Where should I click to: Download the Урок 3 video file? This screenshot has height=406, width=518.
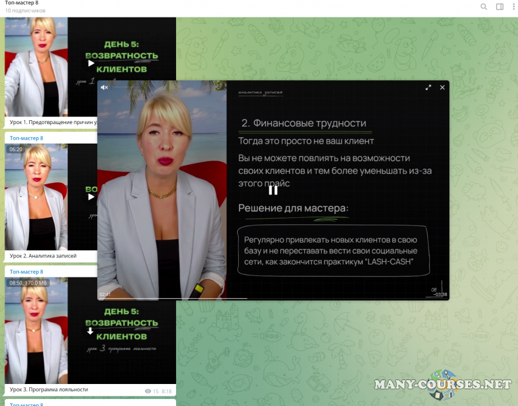pyautogui.click(x=91, y=331)
